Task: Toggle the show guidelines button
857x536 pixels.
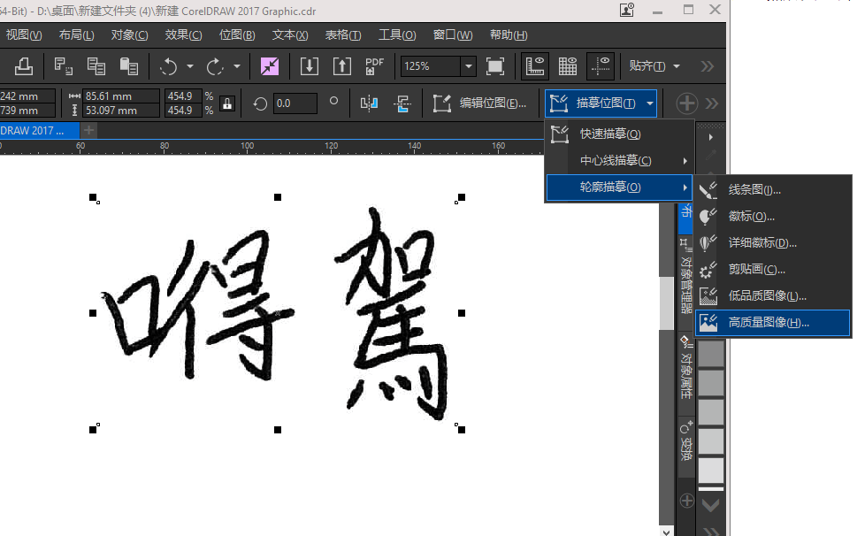Action: coord(601,66)
